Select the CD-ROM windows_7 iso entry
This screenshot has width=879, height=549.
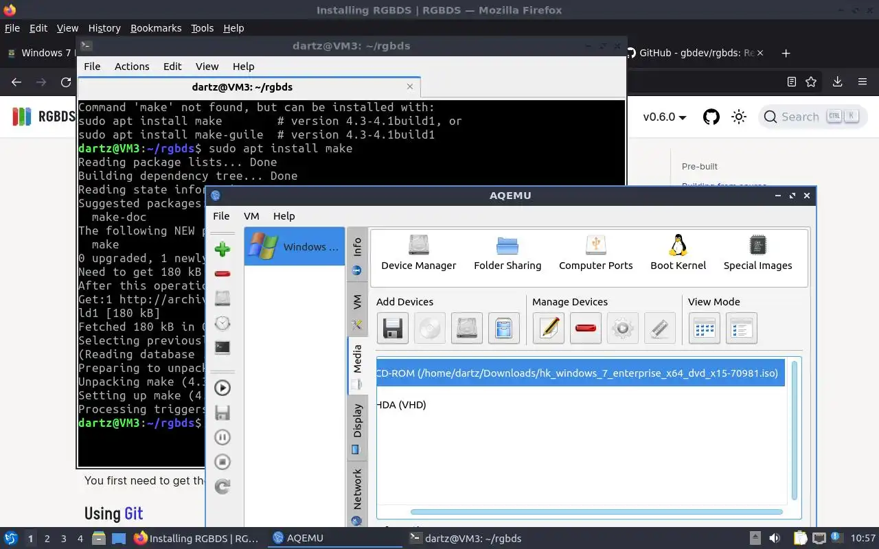click(580, 373)
